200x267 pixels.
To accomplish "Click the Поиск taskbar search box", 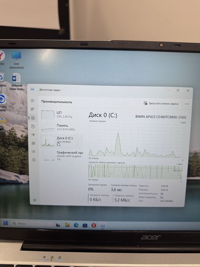I will click(x=32, y=224).
